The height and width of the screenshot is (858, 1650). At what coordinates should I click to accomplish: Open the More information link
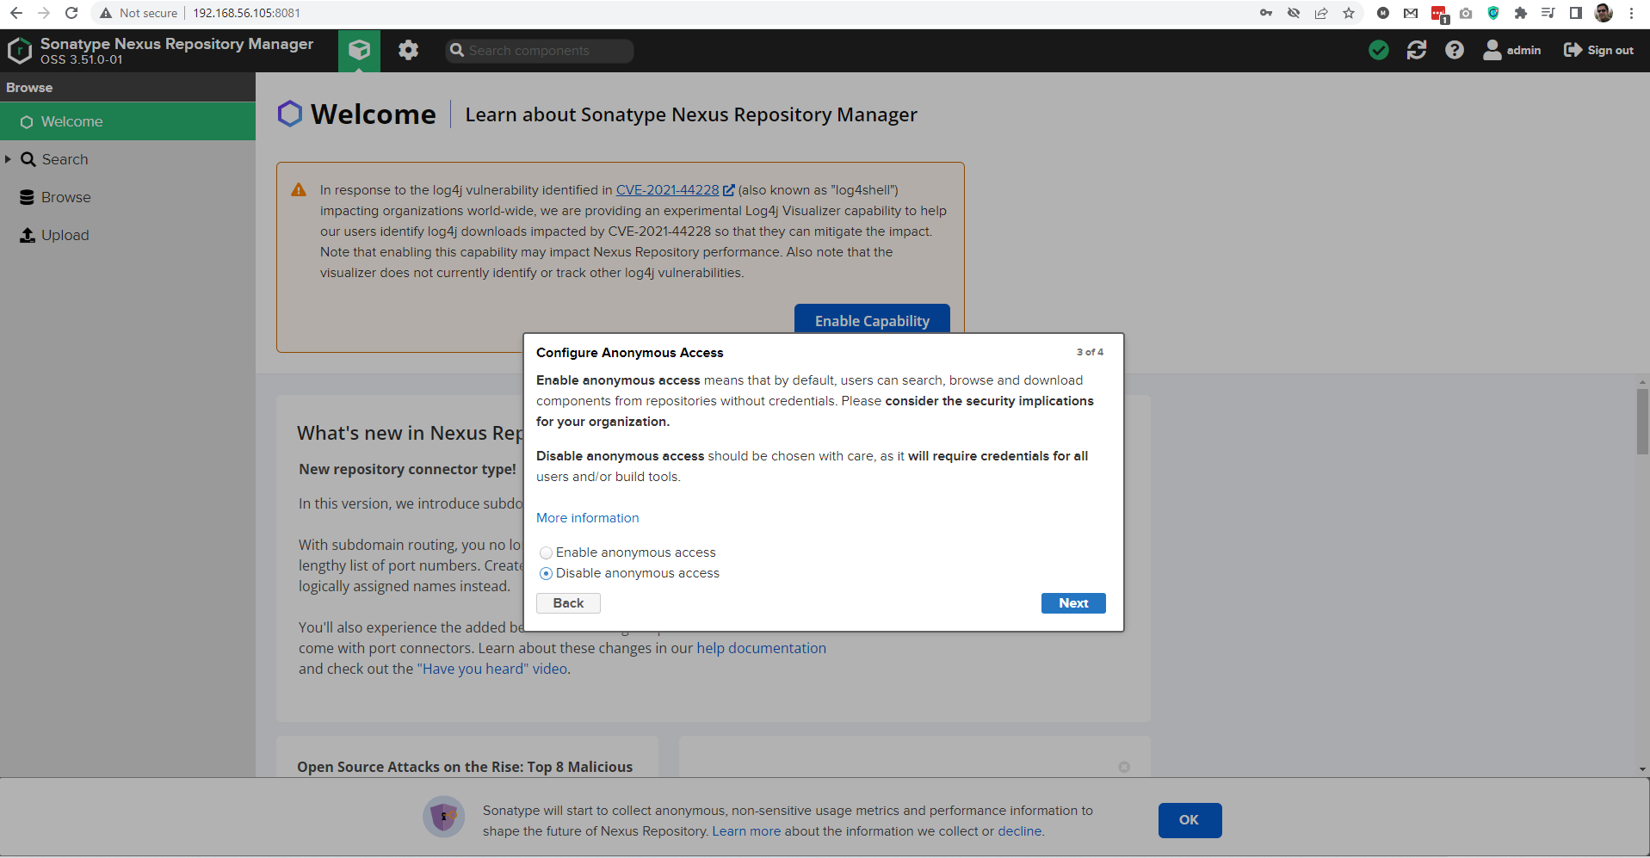(588, 518)
